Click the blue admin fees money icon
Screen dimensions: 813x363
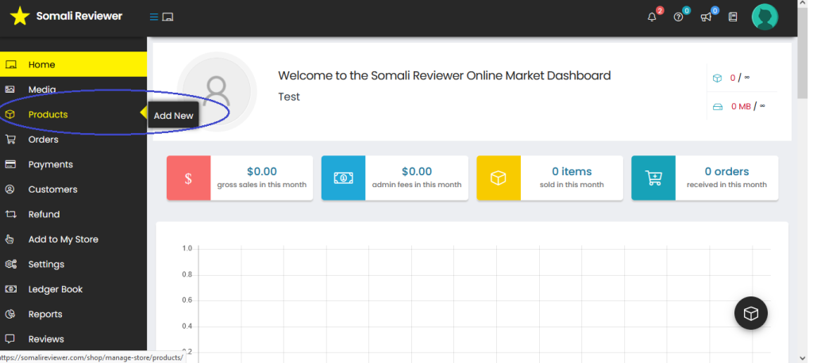pos(343,178)
